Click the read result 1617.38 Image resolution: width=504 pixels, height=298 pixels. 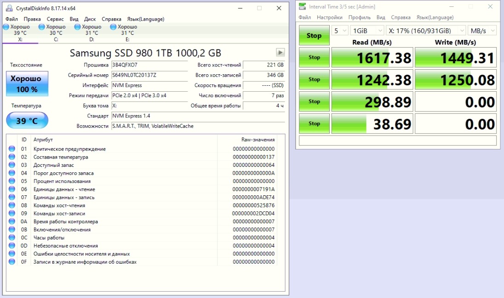[372, 58]
